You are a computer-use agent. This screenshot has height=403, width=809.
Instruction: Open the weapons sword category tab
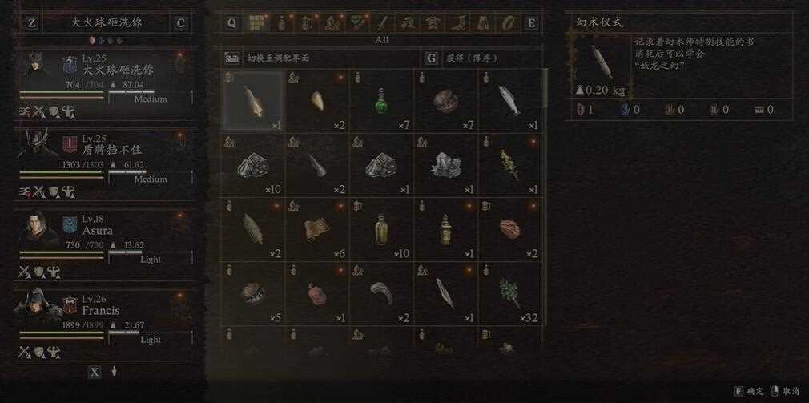(x=383, y=22)
